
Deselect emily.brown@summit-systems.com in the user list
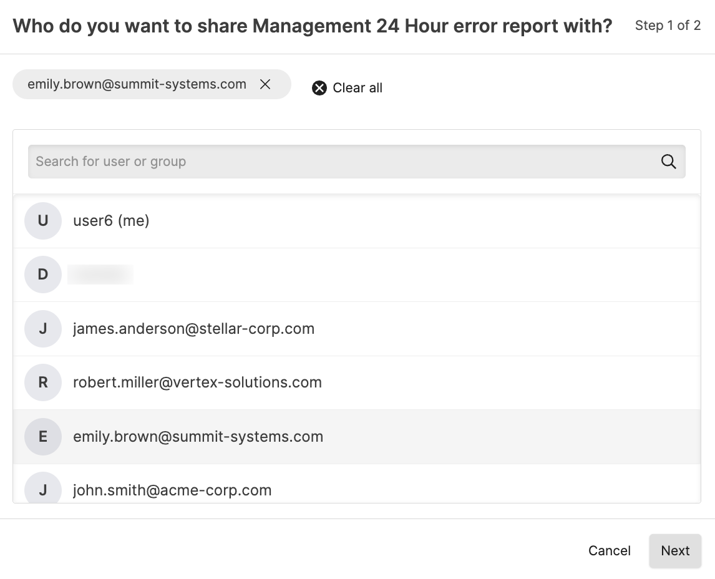pyautogui.click(x=198, y=437)
